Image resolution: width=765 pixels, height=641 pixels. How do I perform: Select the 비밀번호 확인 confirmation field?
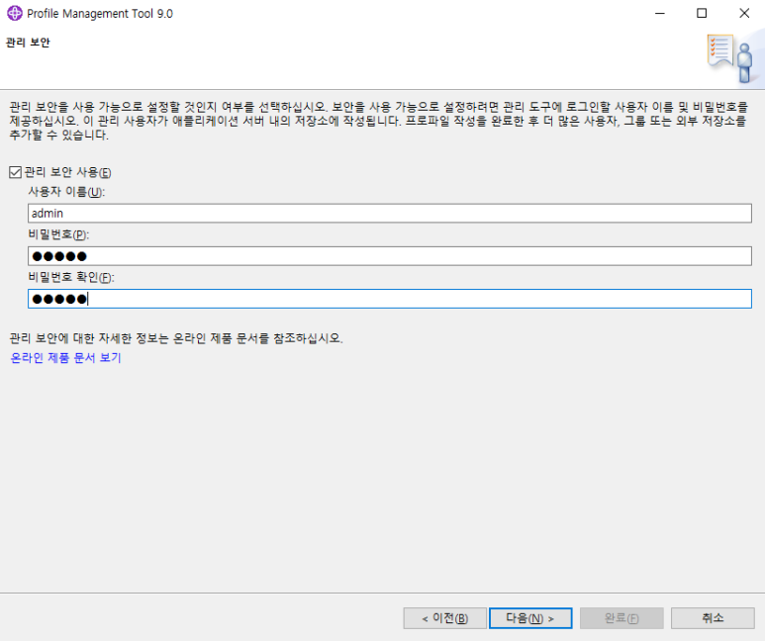(389, 299)
